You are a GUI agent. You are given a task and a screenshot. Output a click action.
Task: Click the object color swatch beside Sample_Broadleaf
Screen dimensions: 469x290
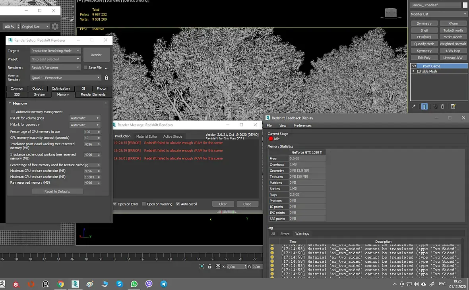[x=465, y=5]
